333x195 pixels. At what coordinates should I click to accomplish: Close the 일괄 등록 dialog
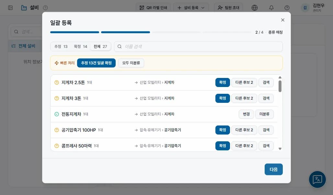pos(283,20)
